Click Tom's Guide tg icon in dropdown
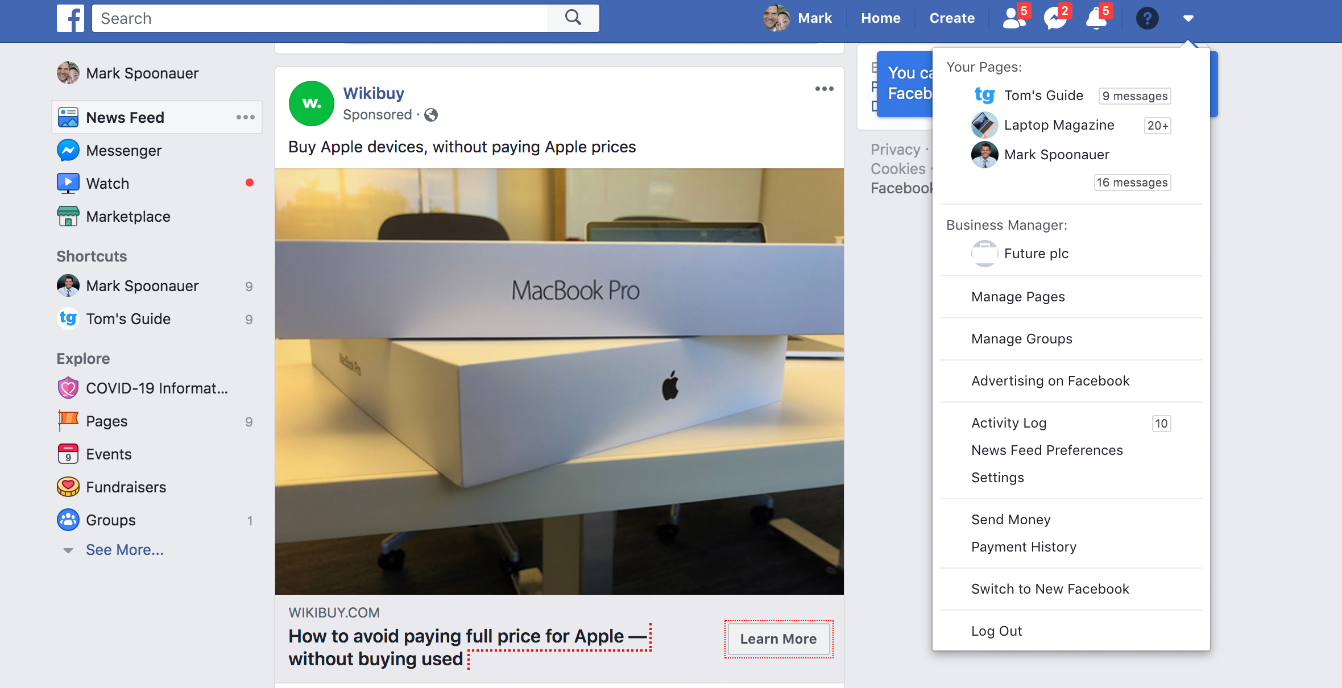 pyautogui.click(x=984, y=96)
